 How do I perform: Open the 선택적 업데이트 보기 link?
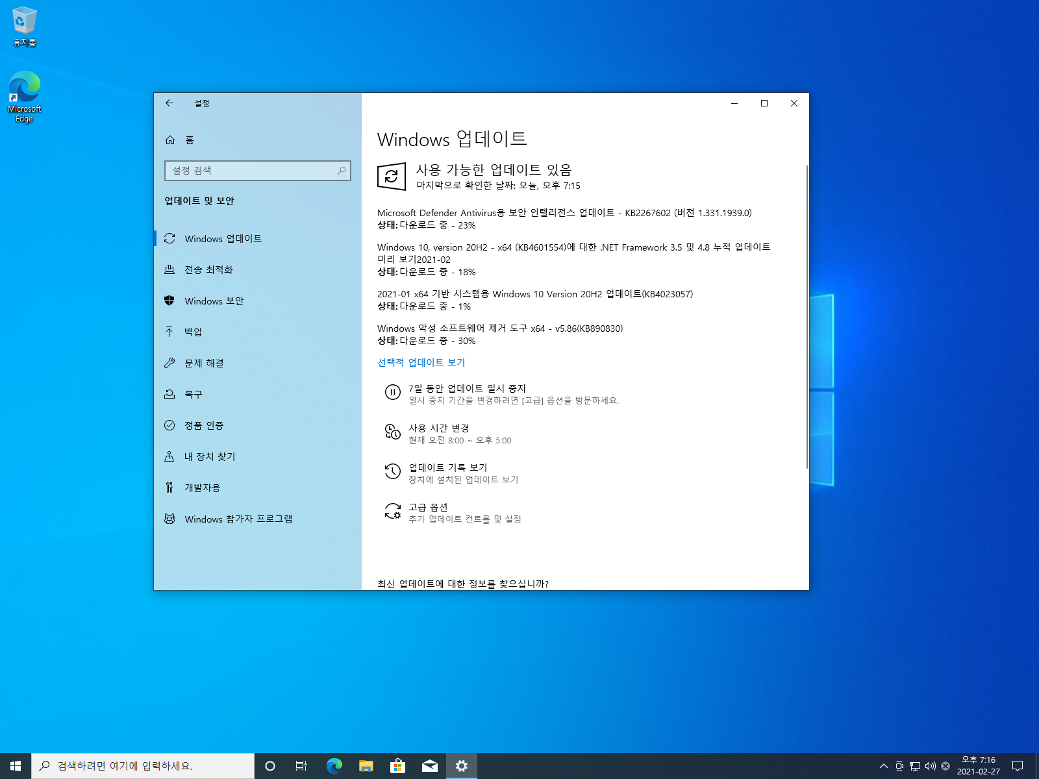click(x=421, y=363)
